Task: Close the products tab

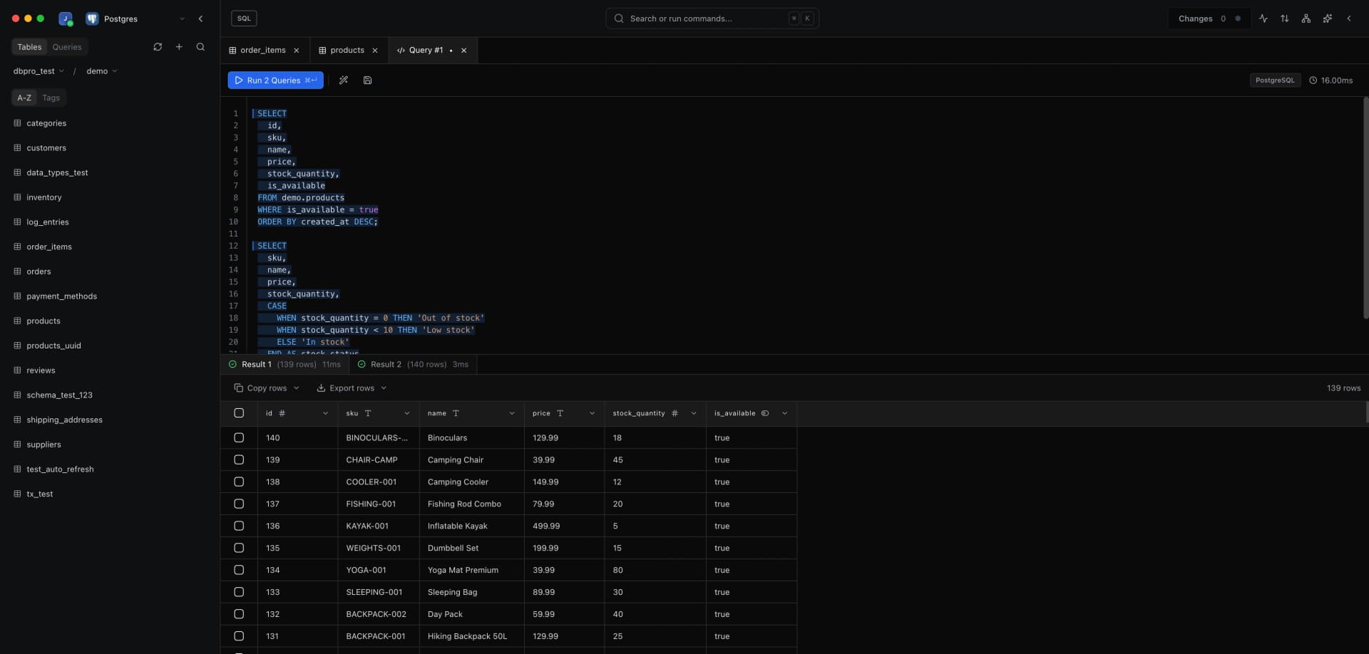Action: [375, 51]
